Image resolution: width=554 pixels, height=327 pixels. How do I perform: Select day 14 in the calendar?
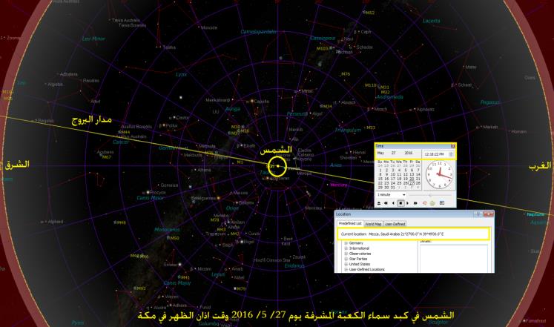coord(418,174)
